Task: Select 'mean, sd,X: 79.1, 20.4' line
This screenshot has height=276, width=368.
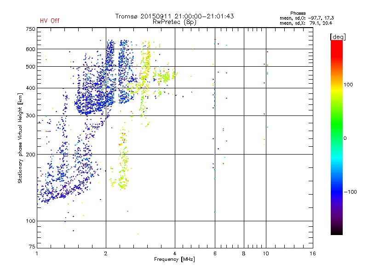Action: pyautogui.click(x=306, y=23)
